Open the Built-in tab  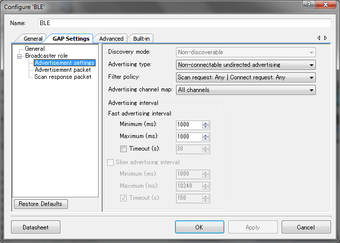[141, 39]
